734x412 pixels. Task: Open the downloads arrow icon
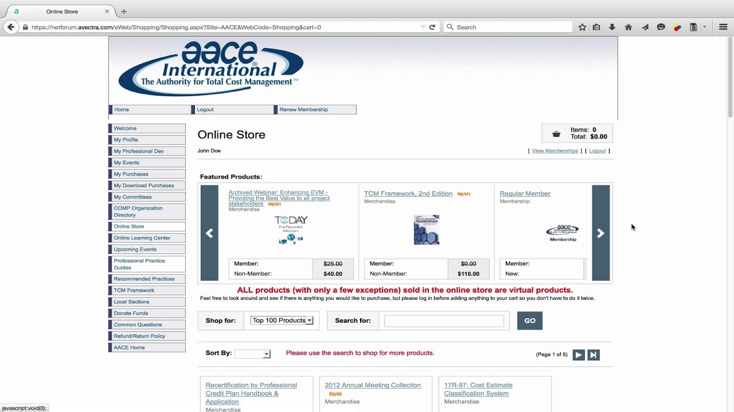[x=612, y=27]
